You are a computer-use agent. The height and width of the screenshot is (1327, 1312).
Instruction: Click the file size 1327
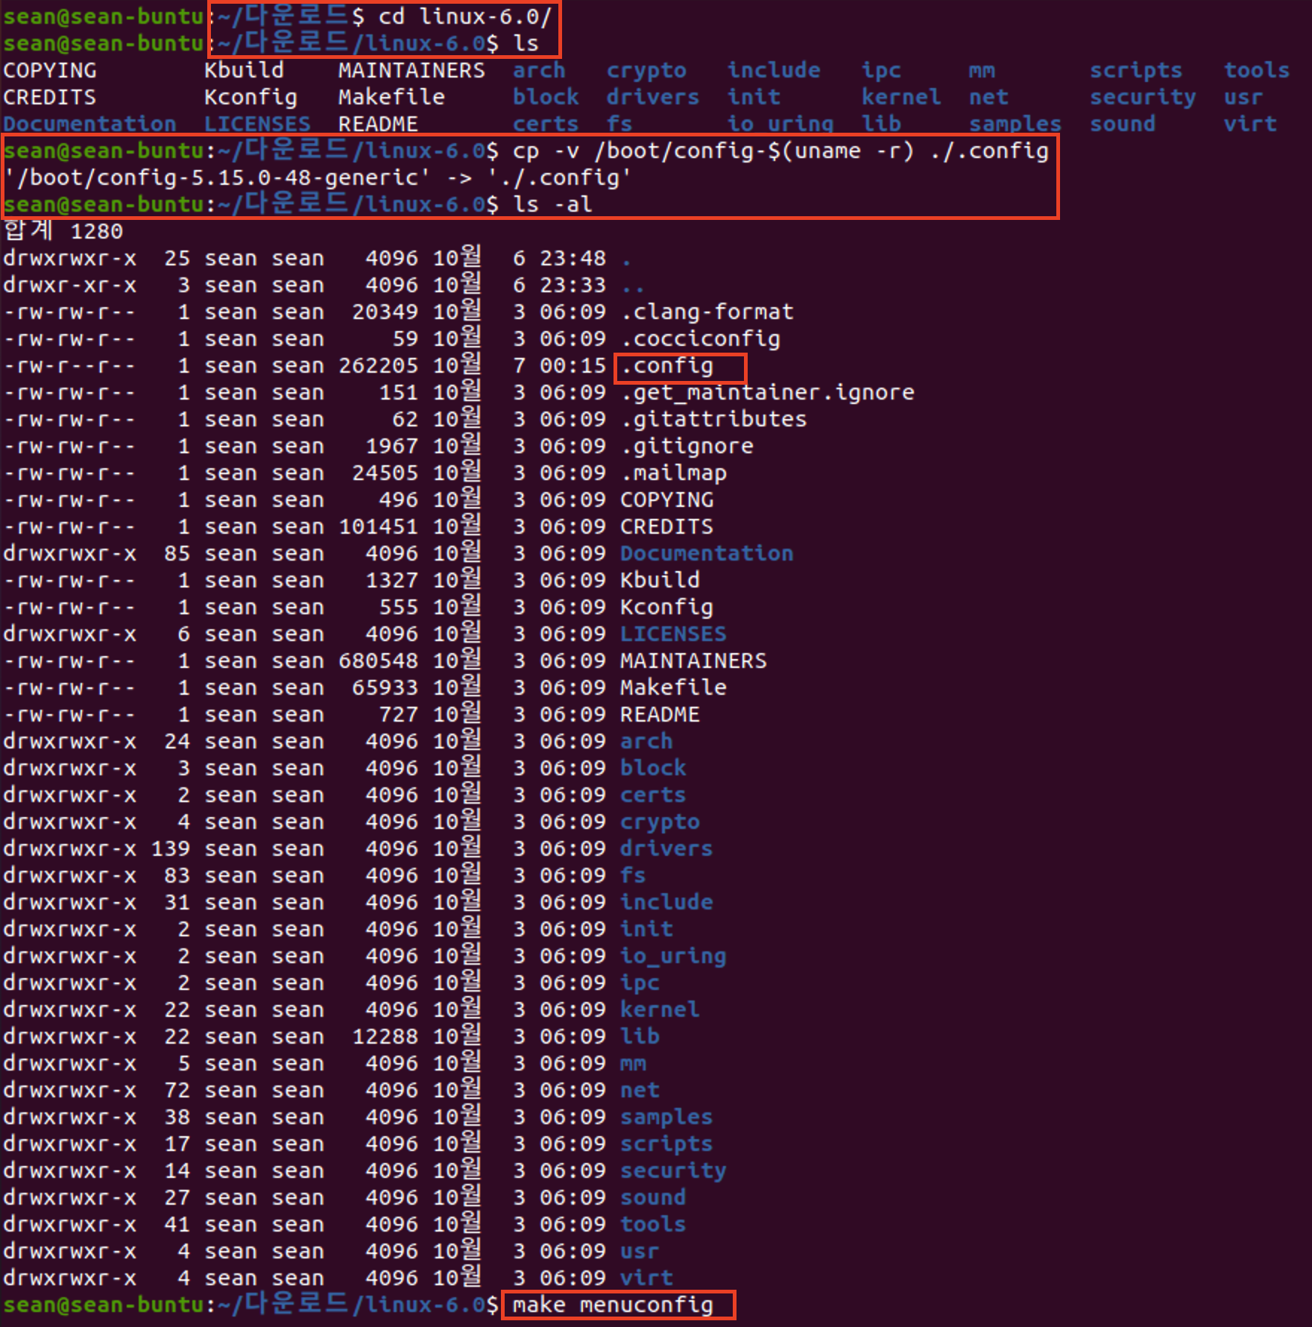click(391, 581)
